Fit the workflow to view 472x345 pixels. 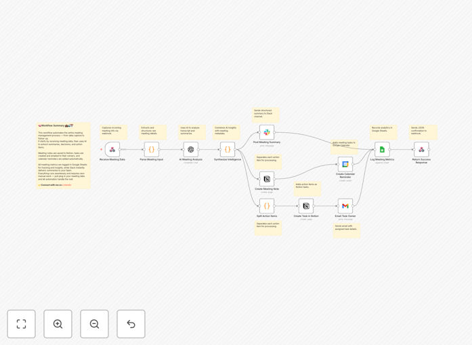click(22, 324)
